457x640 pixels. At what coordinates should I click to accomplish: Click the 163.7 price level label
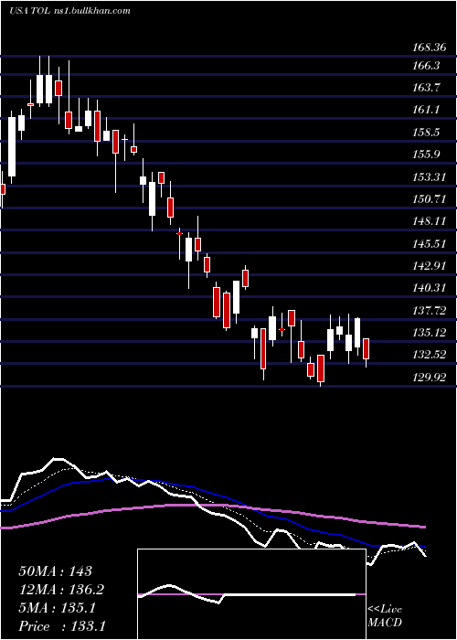click(427, 88)
